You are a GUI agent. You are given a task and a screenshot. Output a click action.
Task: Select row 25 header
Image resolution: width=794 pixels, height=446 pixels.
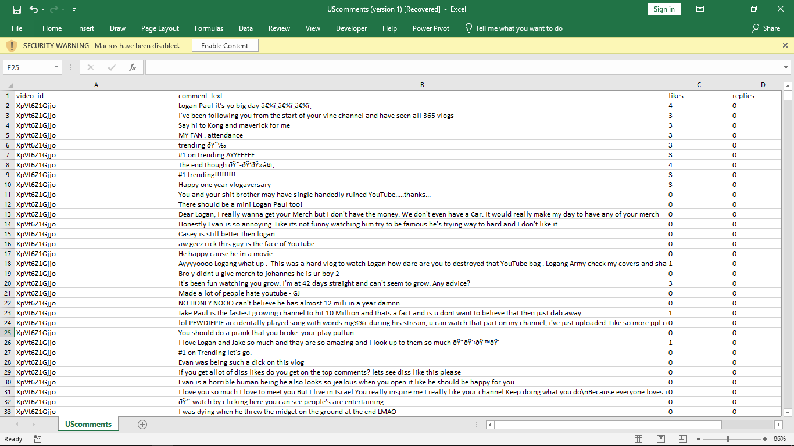(x=8, y=333)
